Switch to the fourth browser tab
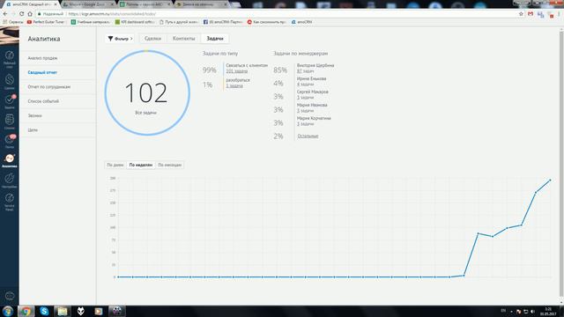564x317 pixels. (x=202, y=4)
